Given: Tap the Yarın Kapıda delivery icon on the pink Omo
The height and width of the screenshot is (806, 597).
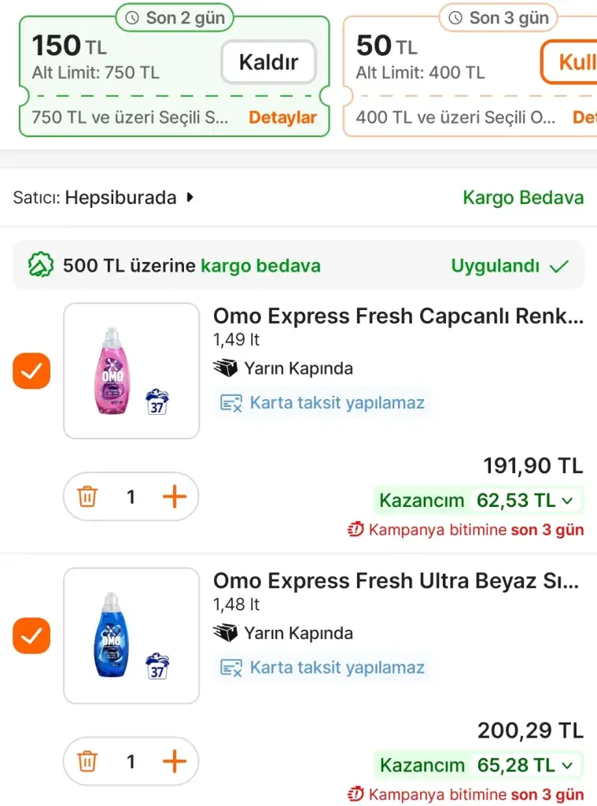Looking at the screenshot, I should (x=226, y=368).
